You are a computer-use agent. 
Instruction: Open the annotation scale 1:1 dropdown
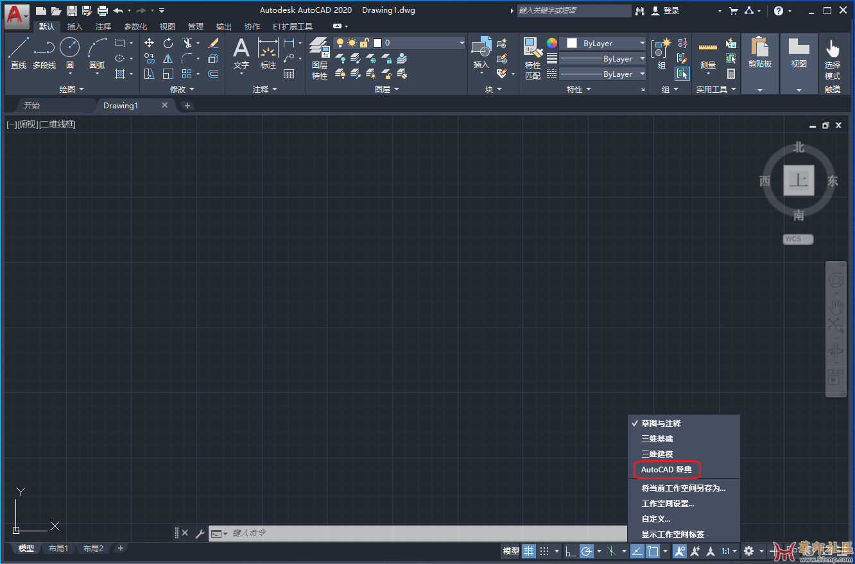click(729, 551)
